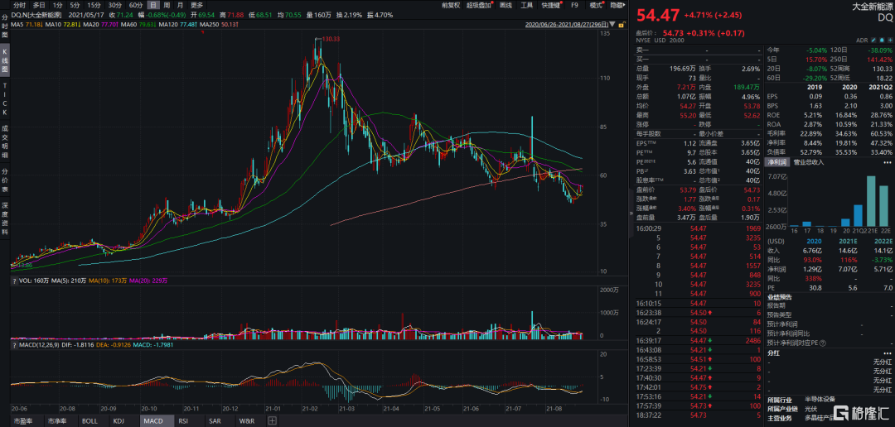Open the 前复权 adjustment dropdown
The height and width of the screenshot is (427, 895).
point(452,5)
